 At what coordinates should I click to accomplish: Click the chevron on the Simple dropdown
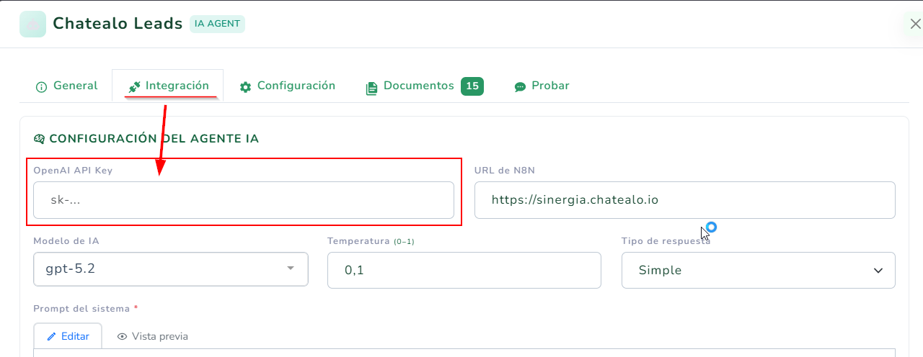pyautogui.click(x=878, y=271)
